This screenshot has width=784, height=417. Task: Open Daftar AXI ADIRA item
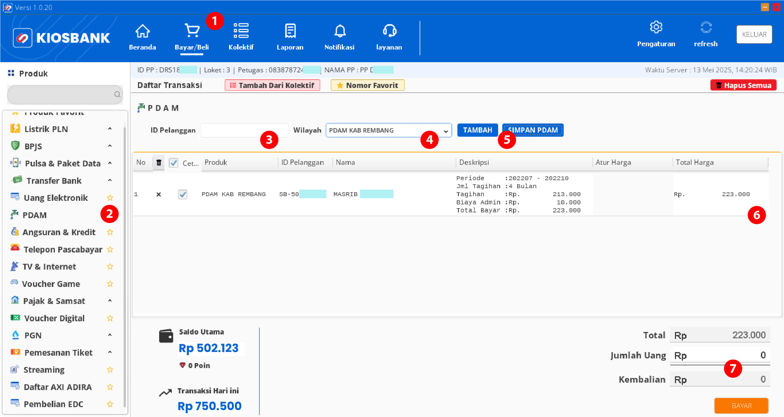point(58,387)
